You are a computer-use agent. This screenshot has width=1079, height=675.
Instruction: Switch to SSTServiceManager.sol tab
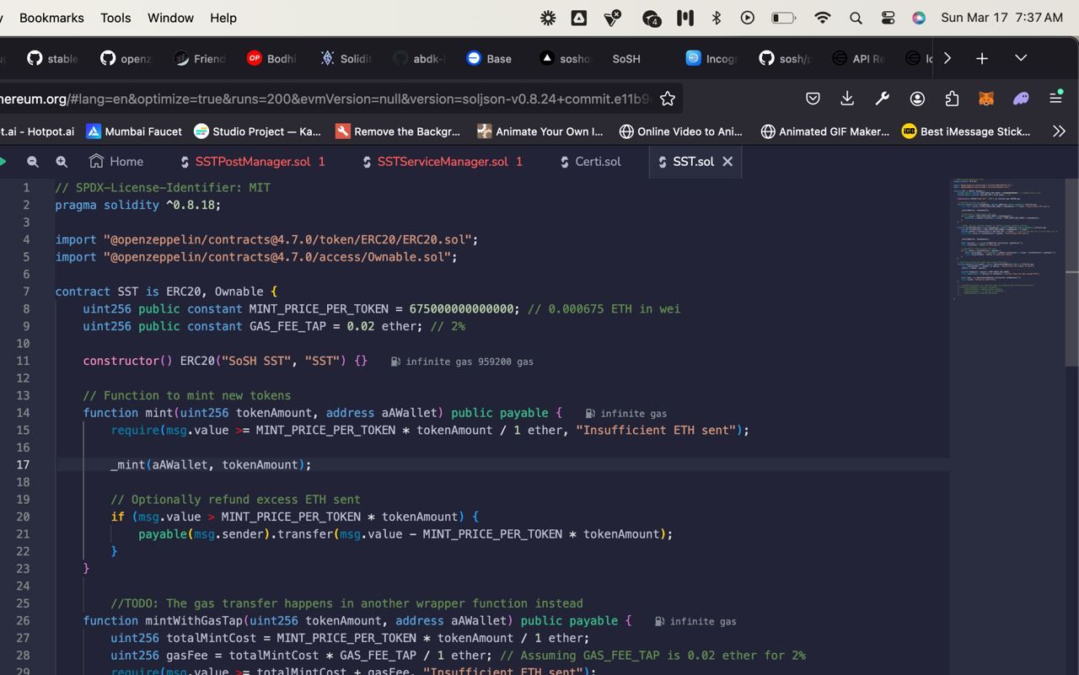(442, 162)
